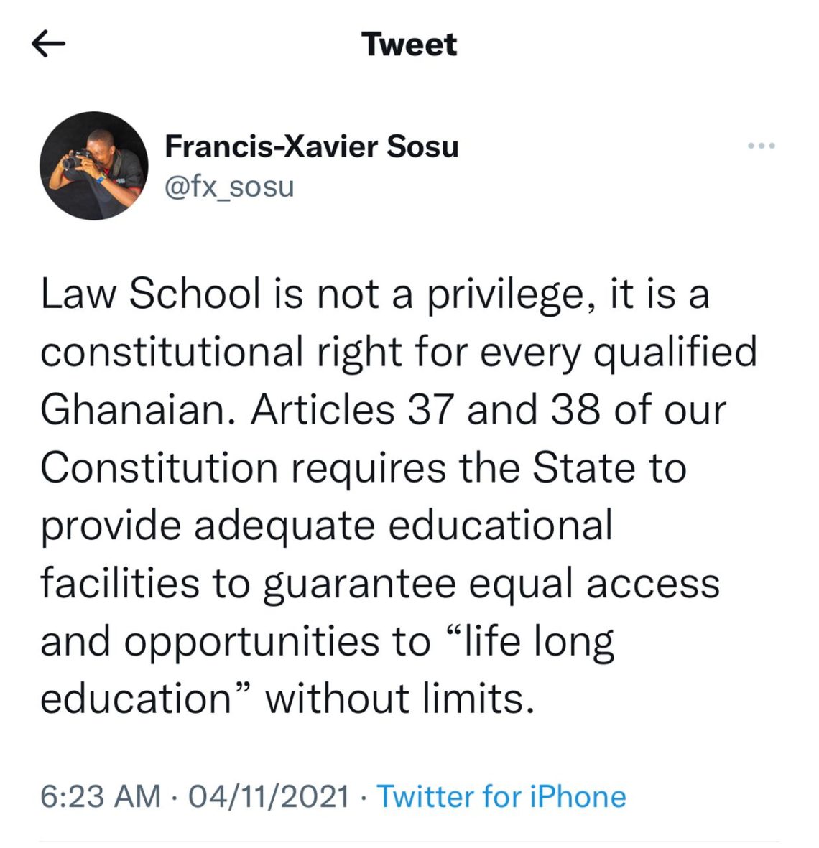Click the phrase "provide adequate educational"
Screen dimensions: 819x848
(x=326, y=526)
